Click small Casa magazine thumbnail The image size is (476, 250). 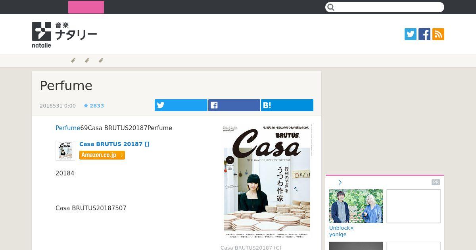point(65,151)
